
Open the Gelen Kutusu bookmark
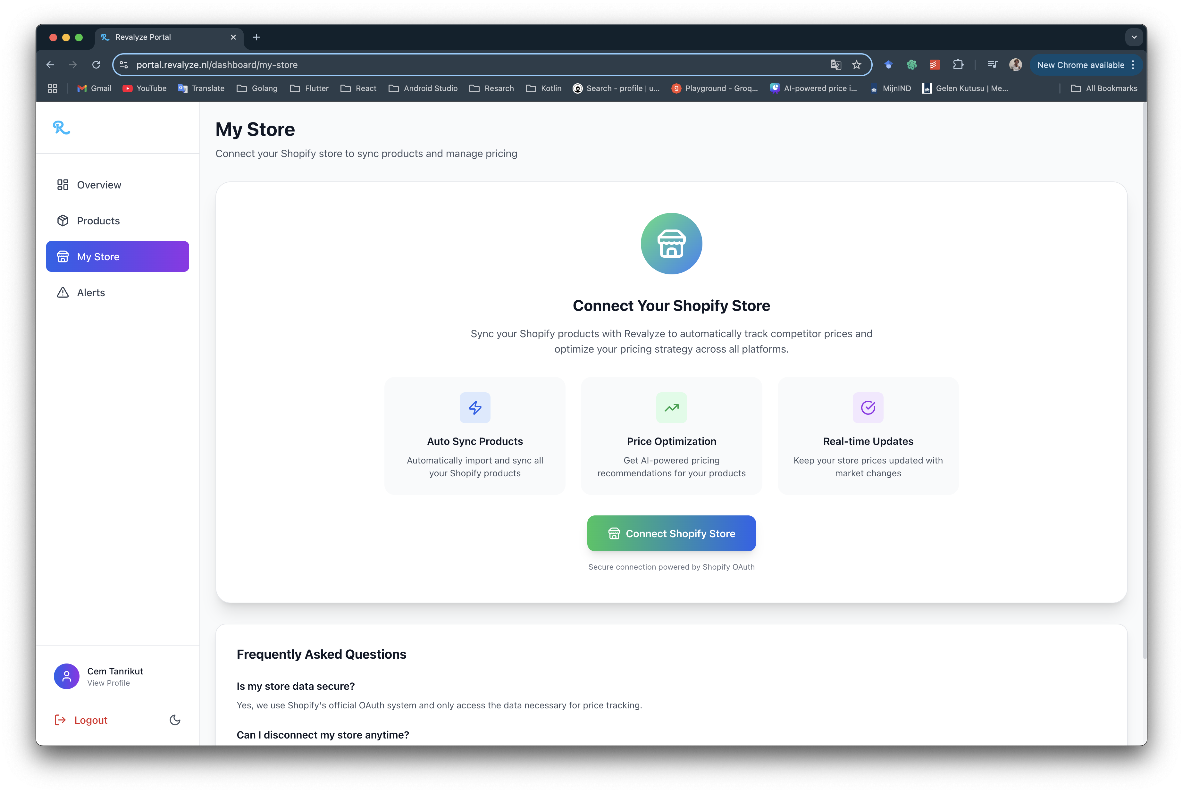[965, 88]
